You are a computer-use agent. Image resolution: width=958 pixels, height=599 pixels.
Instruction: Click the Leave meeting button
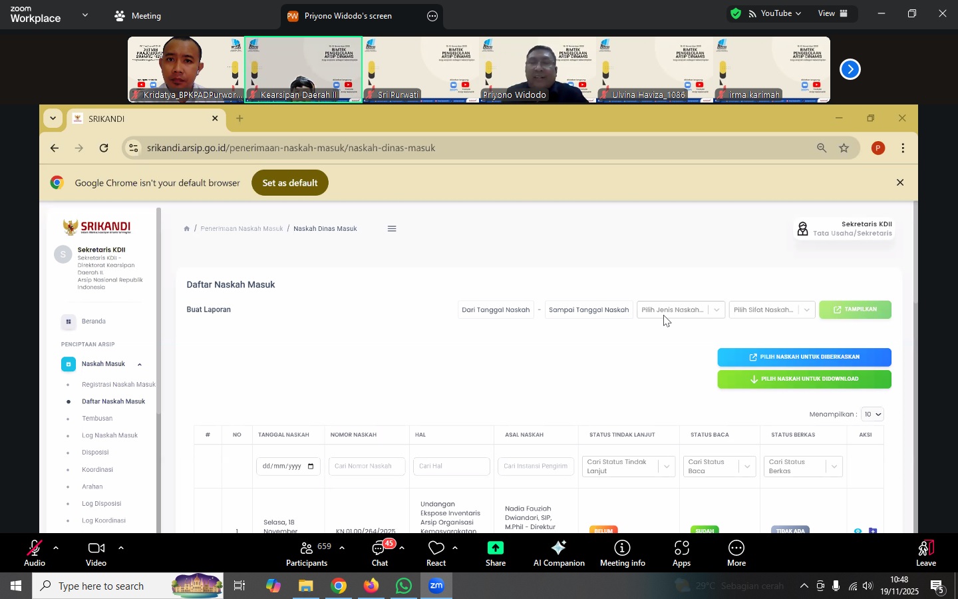click(926, 552)
